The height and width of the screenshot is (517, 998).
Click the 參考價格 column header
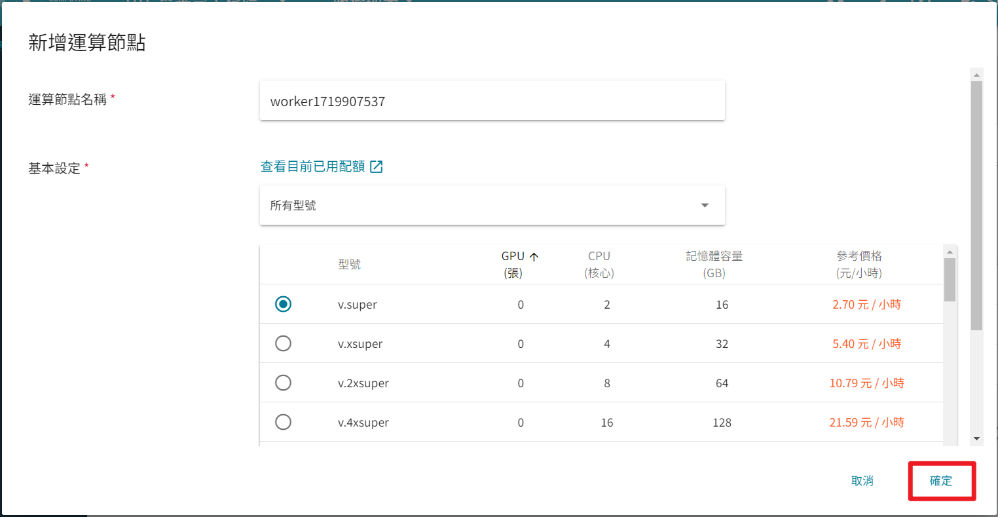(859, 264)
